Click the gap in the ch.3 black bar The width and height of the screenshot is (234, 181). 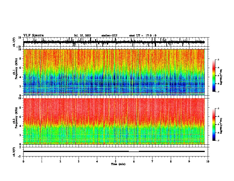pyautogui.click(x=134, y=151)
